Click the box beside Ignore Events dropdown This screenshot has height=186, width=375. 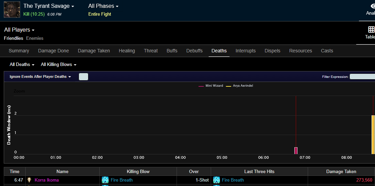[83, 77]
